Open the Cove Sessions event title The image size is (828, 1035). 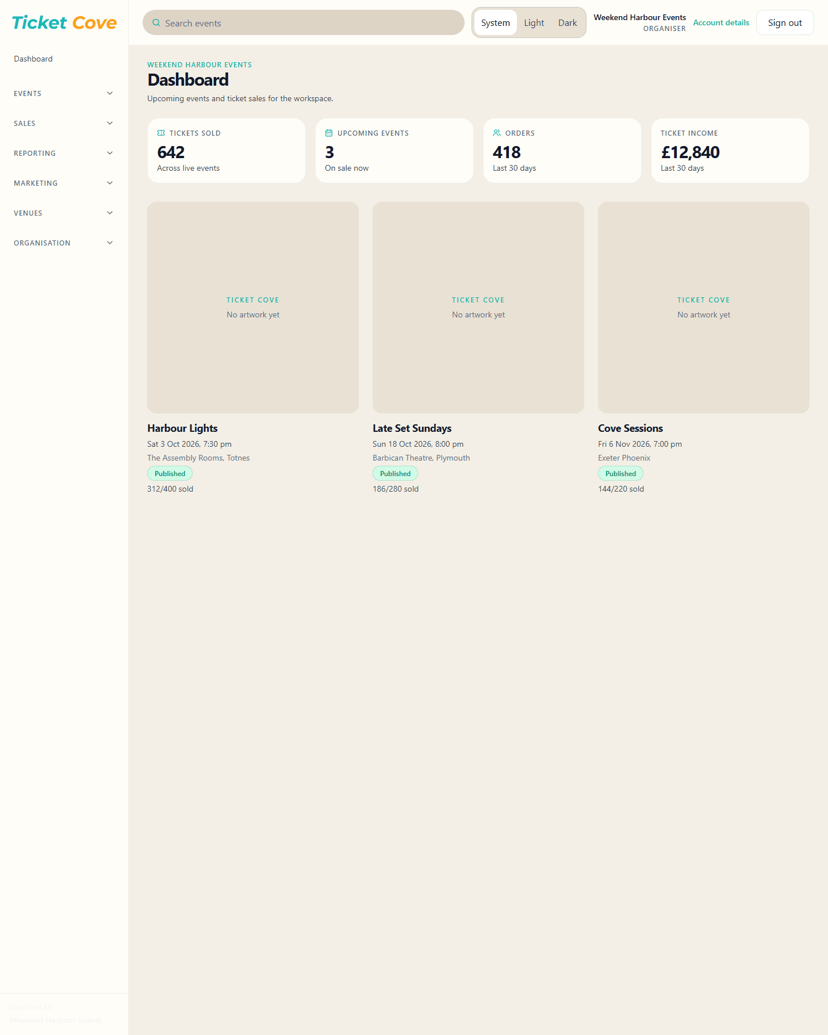(630, 428)
